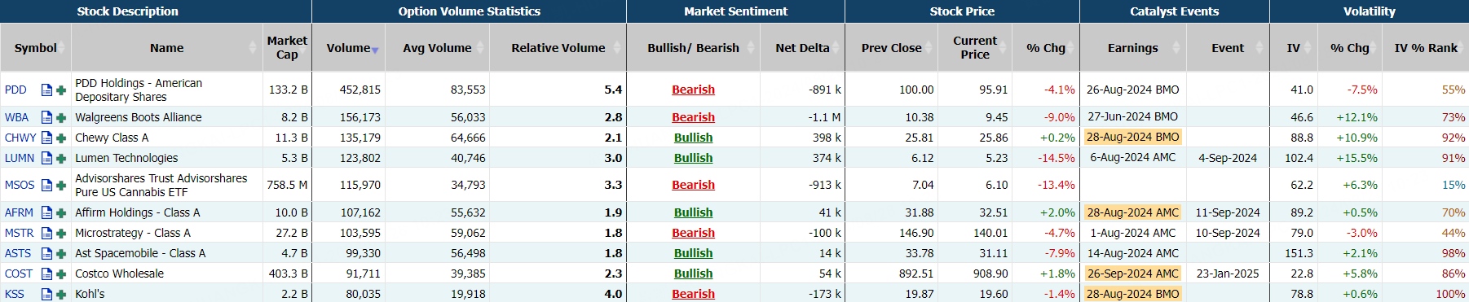Click the green plus next to AFRM

coord(61,212)
